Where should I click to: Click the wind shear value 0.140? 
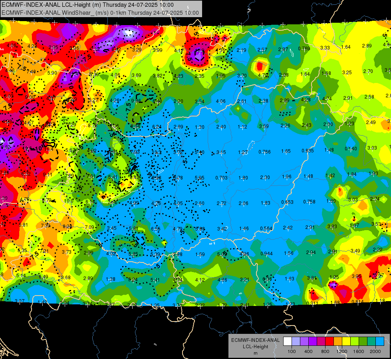[x=351, y=149]
